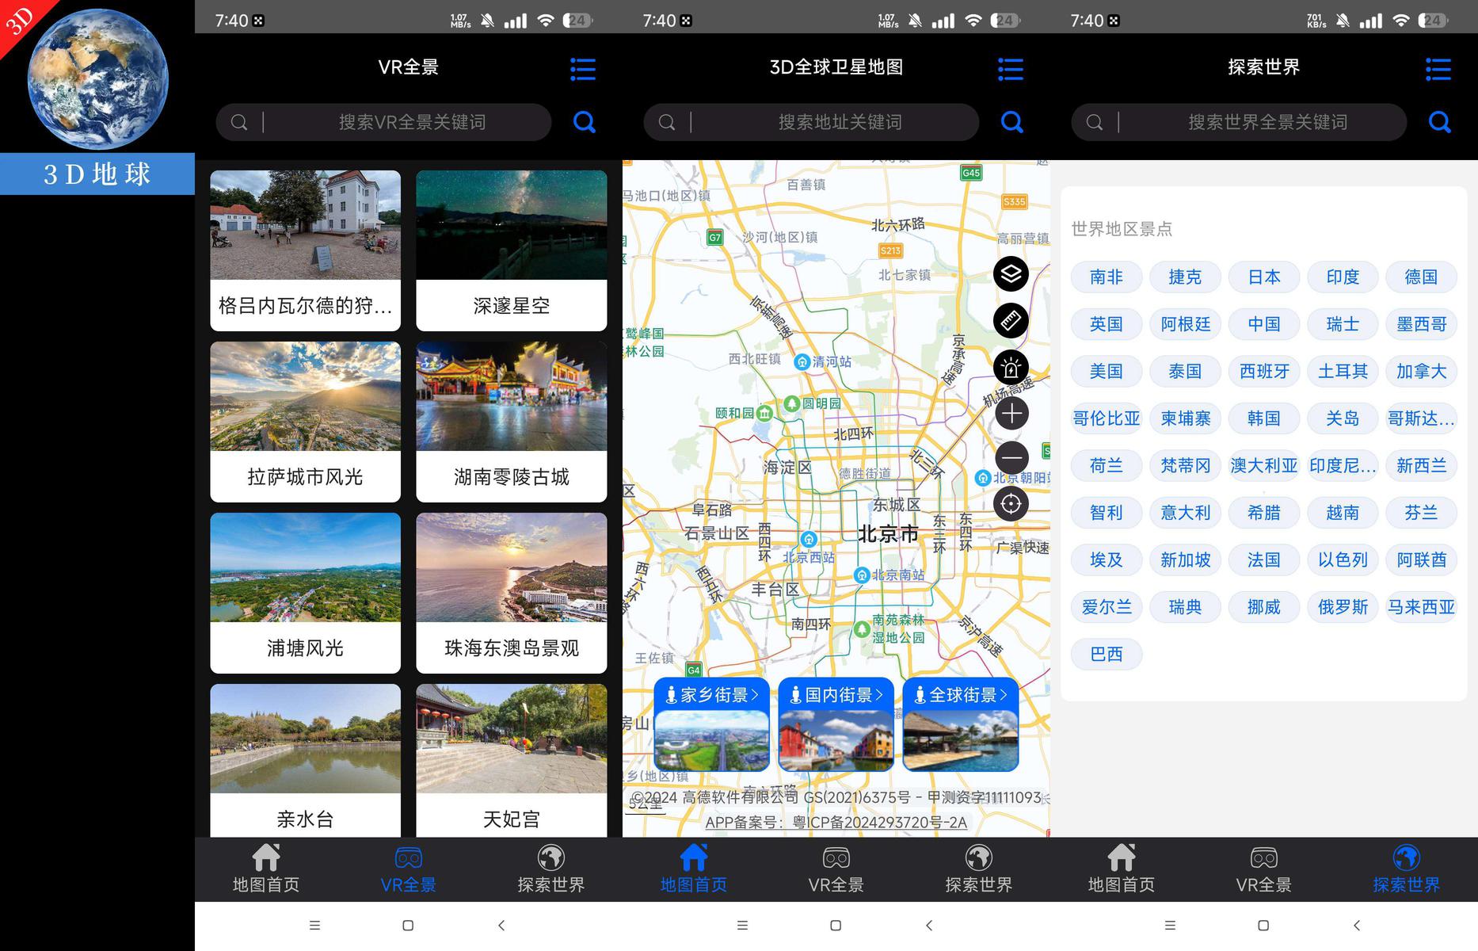Screen dimensions: 1478x951
Task: Select the ruler measuring tool on map
Action: (1011, 321)
